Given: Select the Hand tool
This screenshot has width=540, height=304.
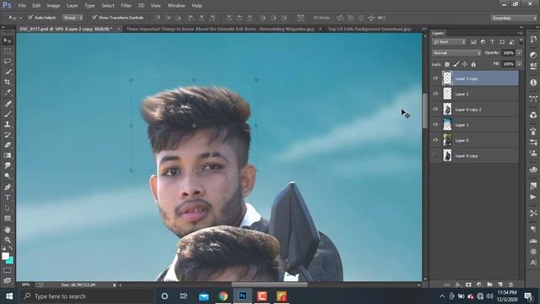Looking at the screenshot, I should [8, 229].
